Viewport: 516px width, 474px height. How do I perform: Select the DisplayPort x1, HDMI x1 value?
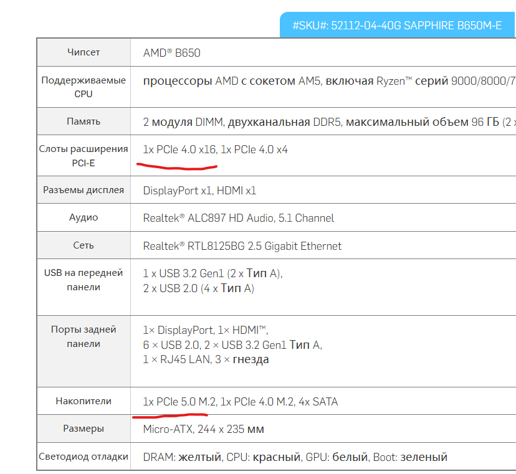tap(199, 191)
